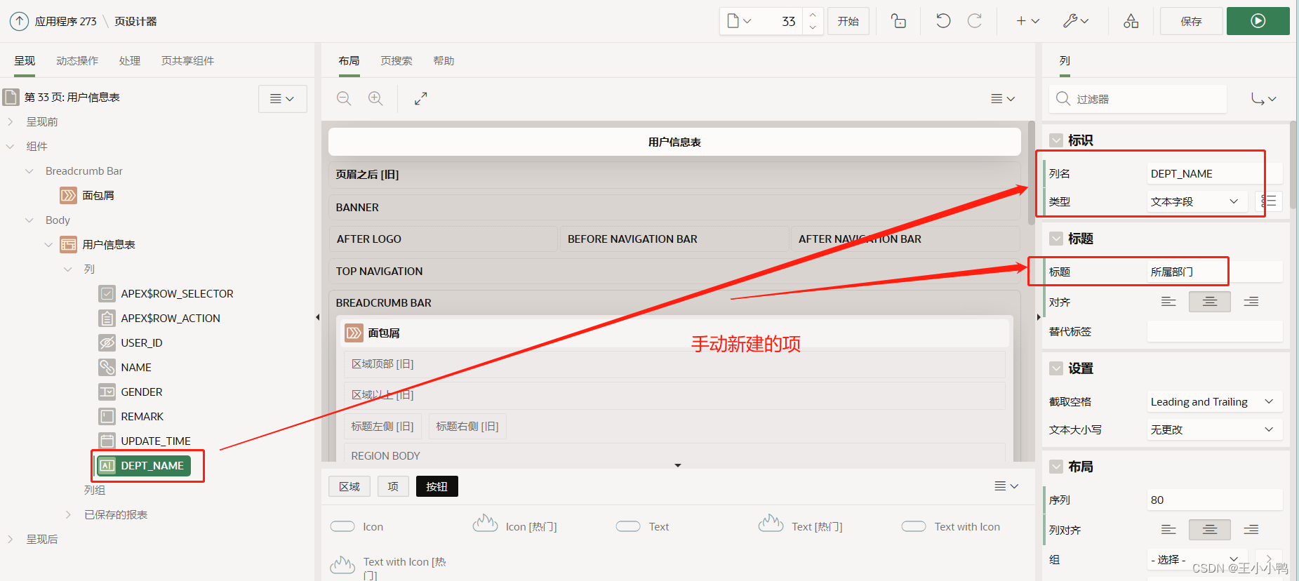The width and height of the screenshot is (1299, 581).
Task: Select the UPDATE_TIME date column icon
Action: 107,441
